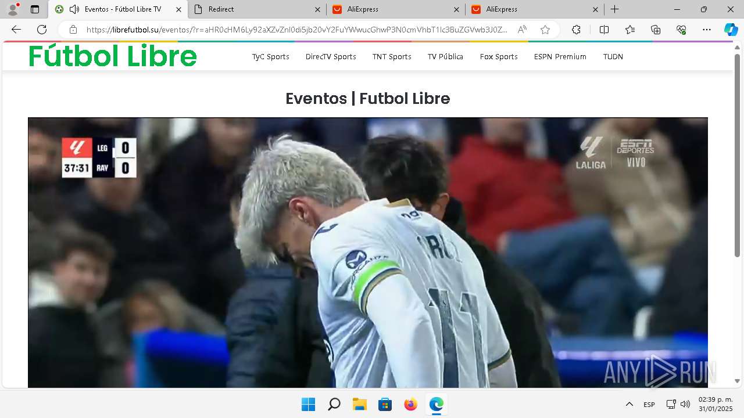Close the second AliExpress tab
This screenshot has height=418, width=744.
(595, 9)
